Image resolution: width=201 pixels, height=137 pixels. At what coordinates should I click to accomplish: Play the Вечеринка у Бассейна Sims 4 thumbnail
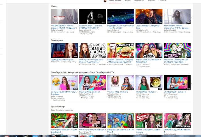(121, 120)
